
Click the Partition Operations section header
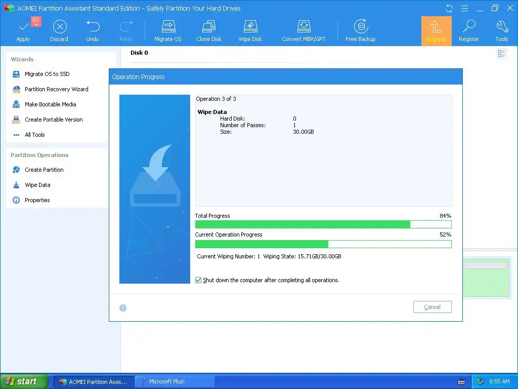[x=39, y=155]
